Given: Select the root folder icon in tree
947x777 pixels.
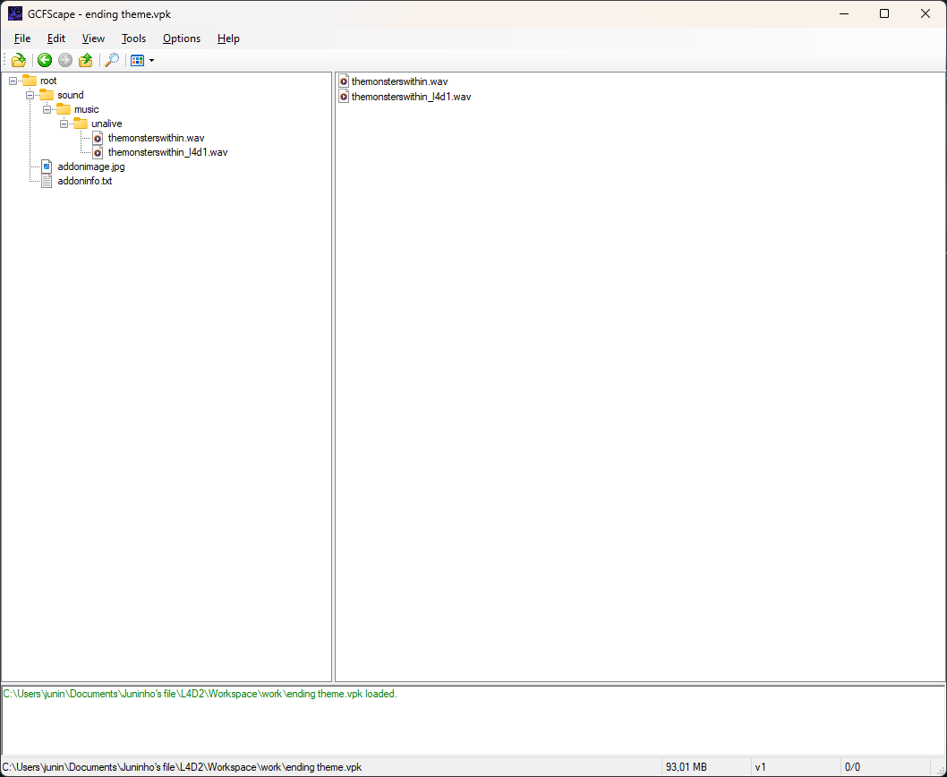Looking at the screenshot, I should coord(30,81).
